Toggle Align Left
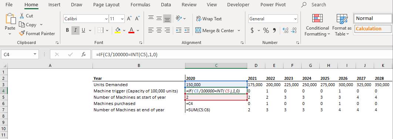393x139 pixels. point(151,30)
